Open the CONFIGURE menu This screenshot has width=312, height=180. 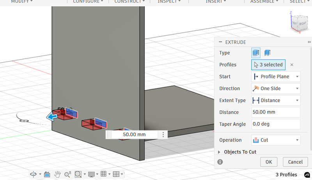[88, 2]
